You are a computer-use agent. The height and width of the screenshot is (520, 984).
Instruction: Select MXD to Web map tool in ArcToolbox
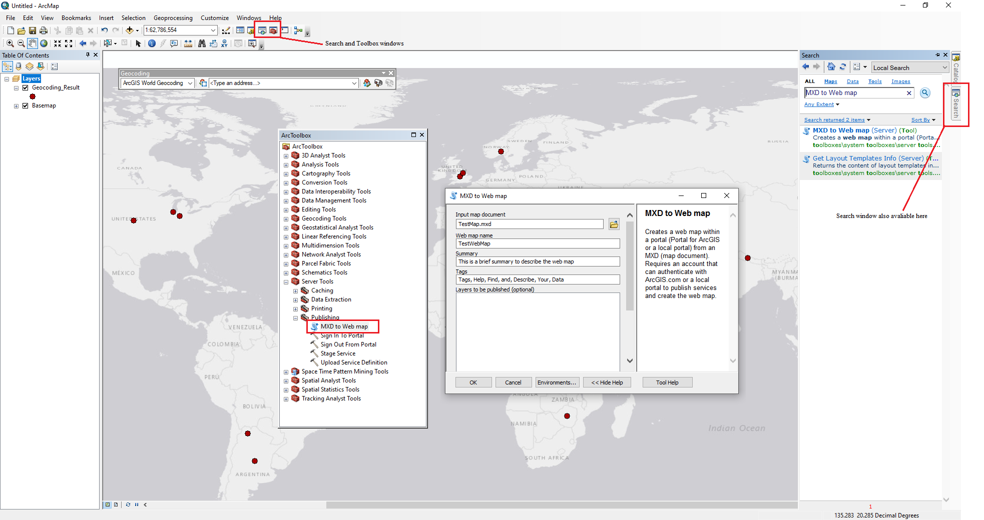click(344, 326)
